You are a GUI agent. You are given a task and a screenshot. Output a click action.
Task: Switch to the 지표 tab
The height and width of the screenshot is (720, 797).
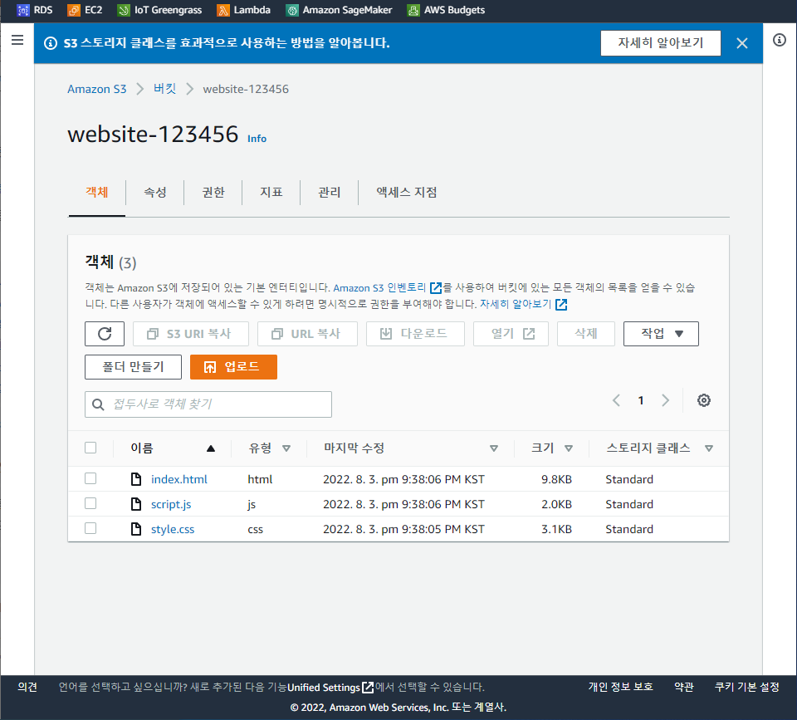[x=271, y=192]
